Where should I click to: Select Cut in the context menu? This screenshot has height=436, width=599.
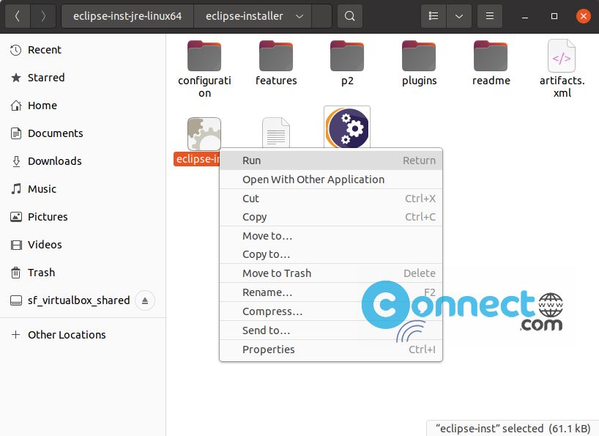pyautogui.click(x=331, y=199)
